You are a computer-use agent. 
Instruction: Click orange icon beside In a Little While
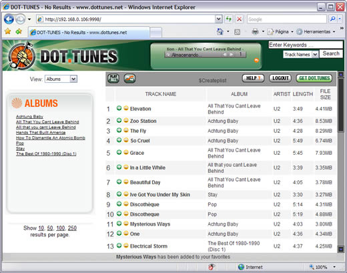(126, 167)
